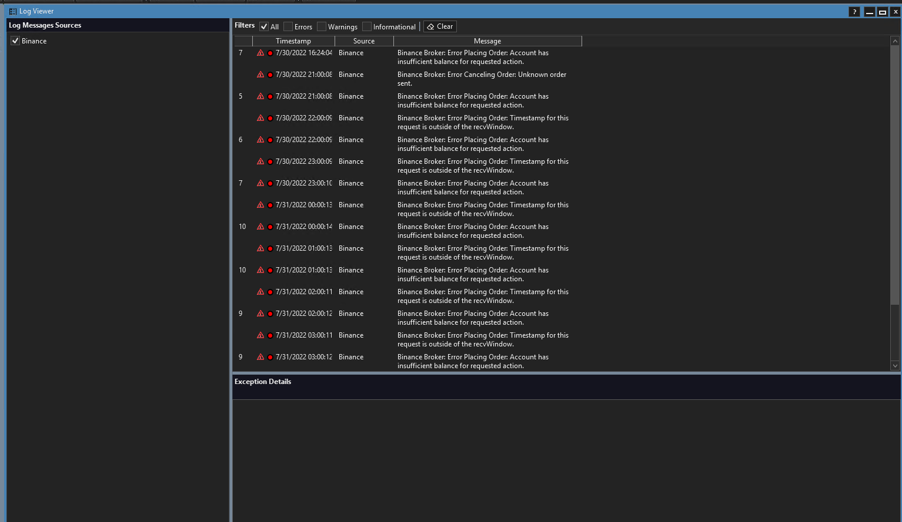Sort by the Source column header

[364, 41]
